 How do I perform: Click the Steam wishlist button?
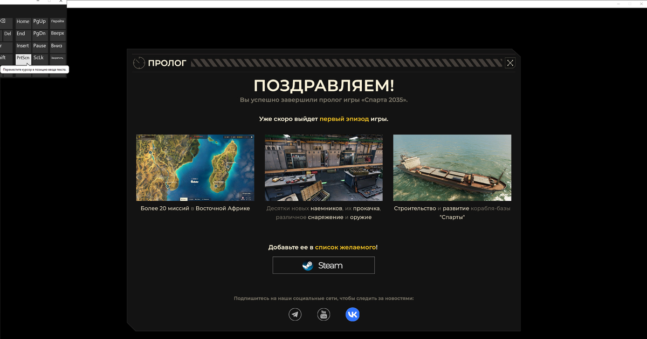pos(323,266)
